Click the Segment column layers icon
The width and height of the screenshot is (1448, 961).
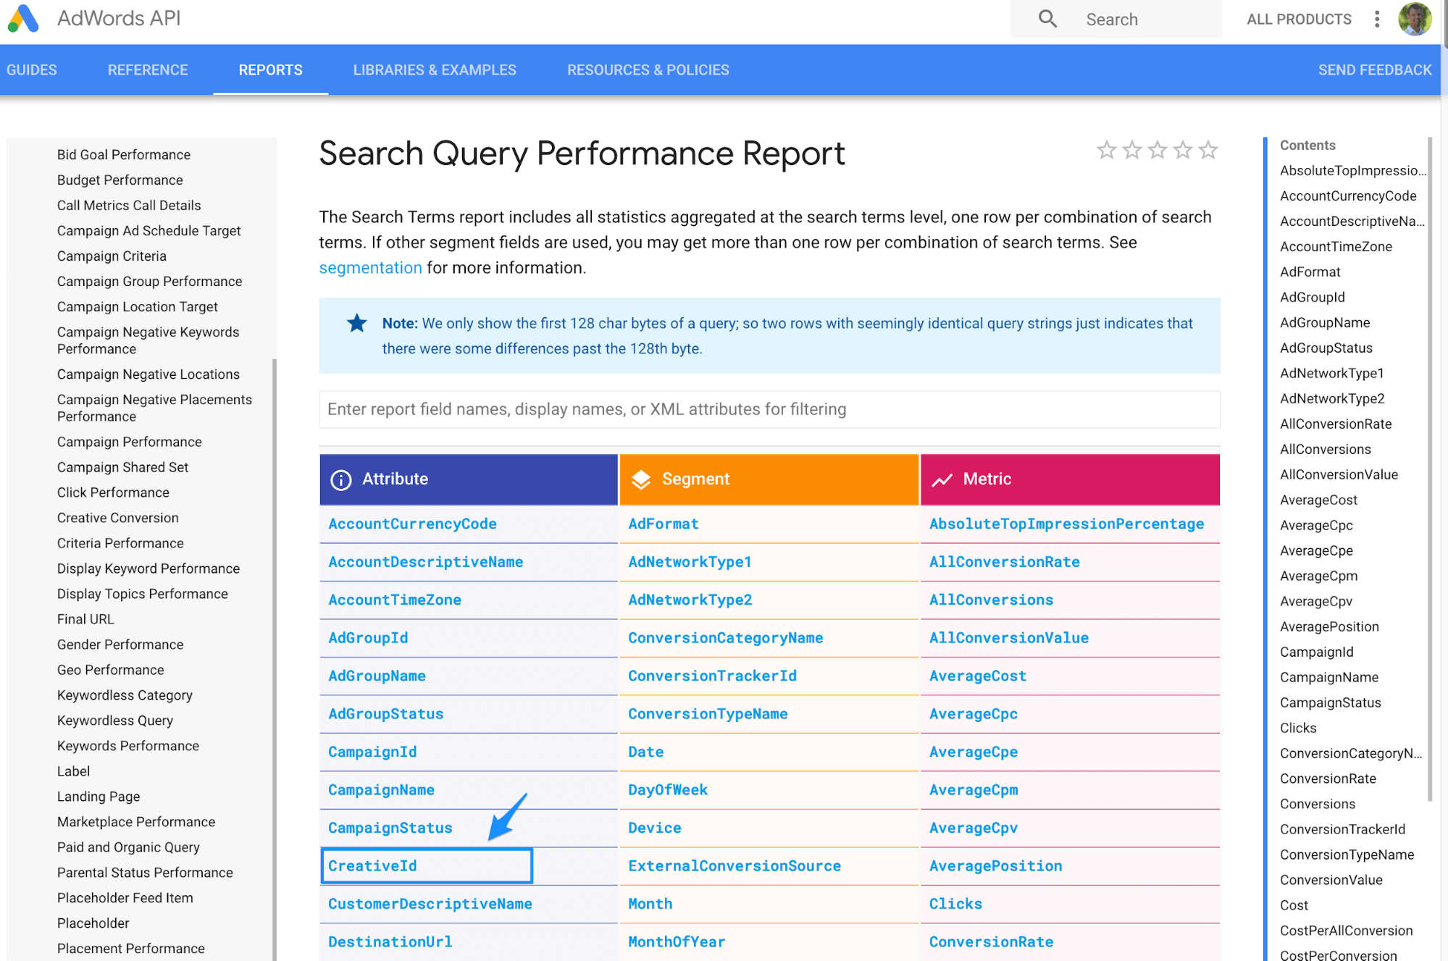coord(641,479)
